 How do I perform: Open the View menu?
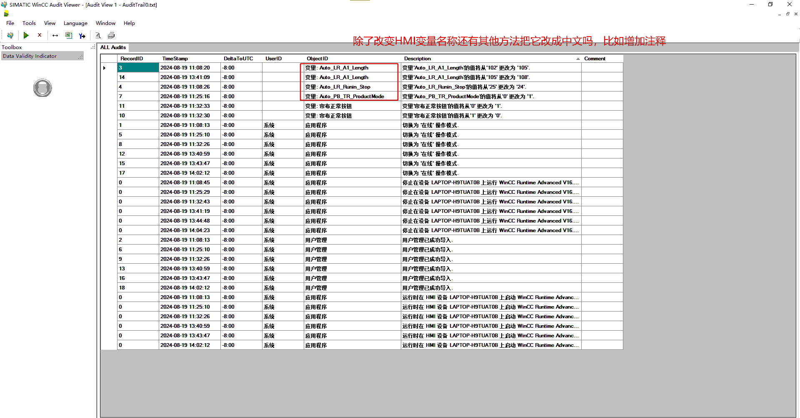[x=50, y=23]
